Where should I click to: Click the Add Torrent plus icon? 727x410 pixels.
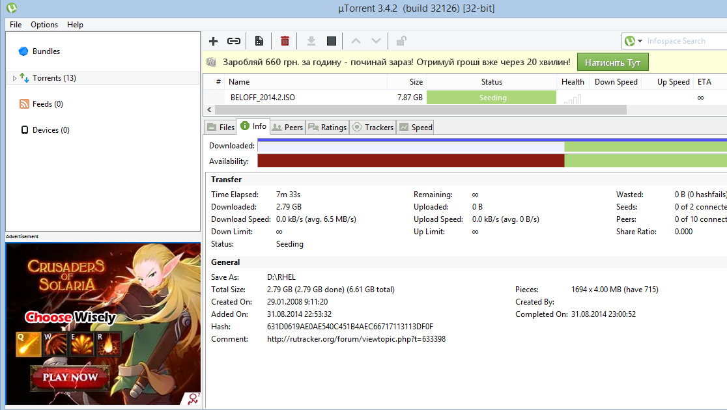click(x=213, y=41)
